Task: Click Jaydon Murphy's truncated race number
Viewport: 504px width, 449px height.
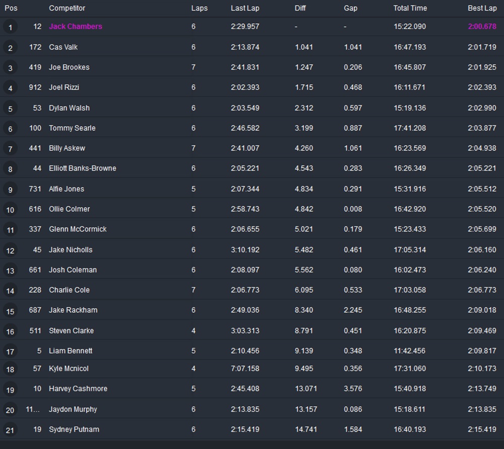Action: click(33, 409)
